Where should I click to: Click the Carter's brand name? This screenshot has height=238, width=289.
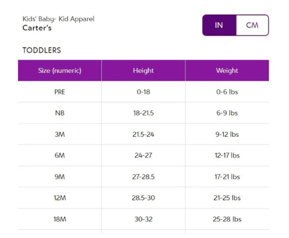pyautogui.click(x=37, y=28)
